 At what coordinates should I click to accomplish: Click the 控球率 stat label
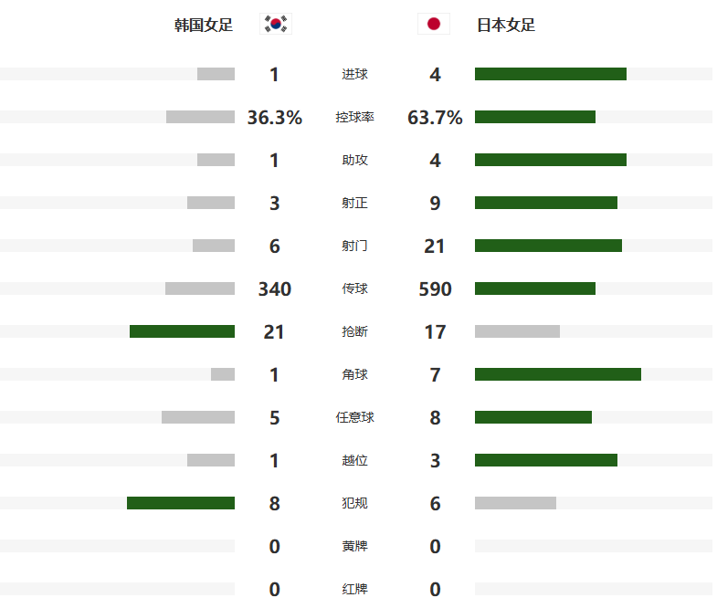tap(354, 118)
